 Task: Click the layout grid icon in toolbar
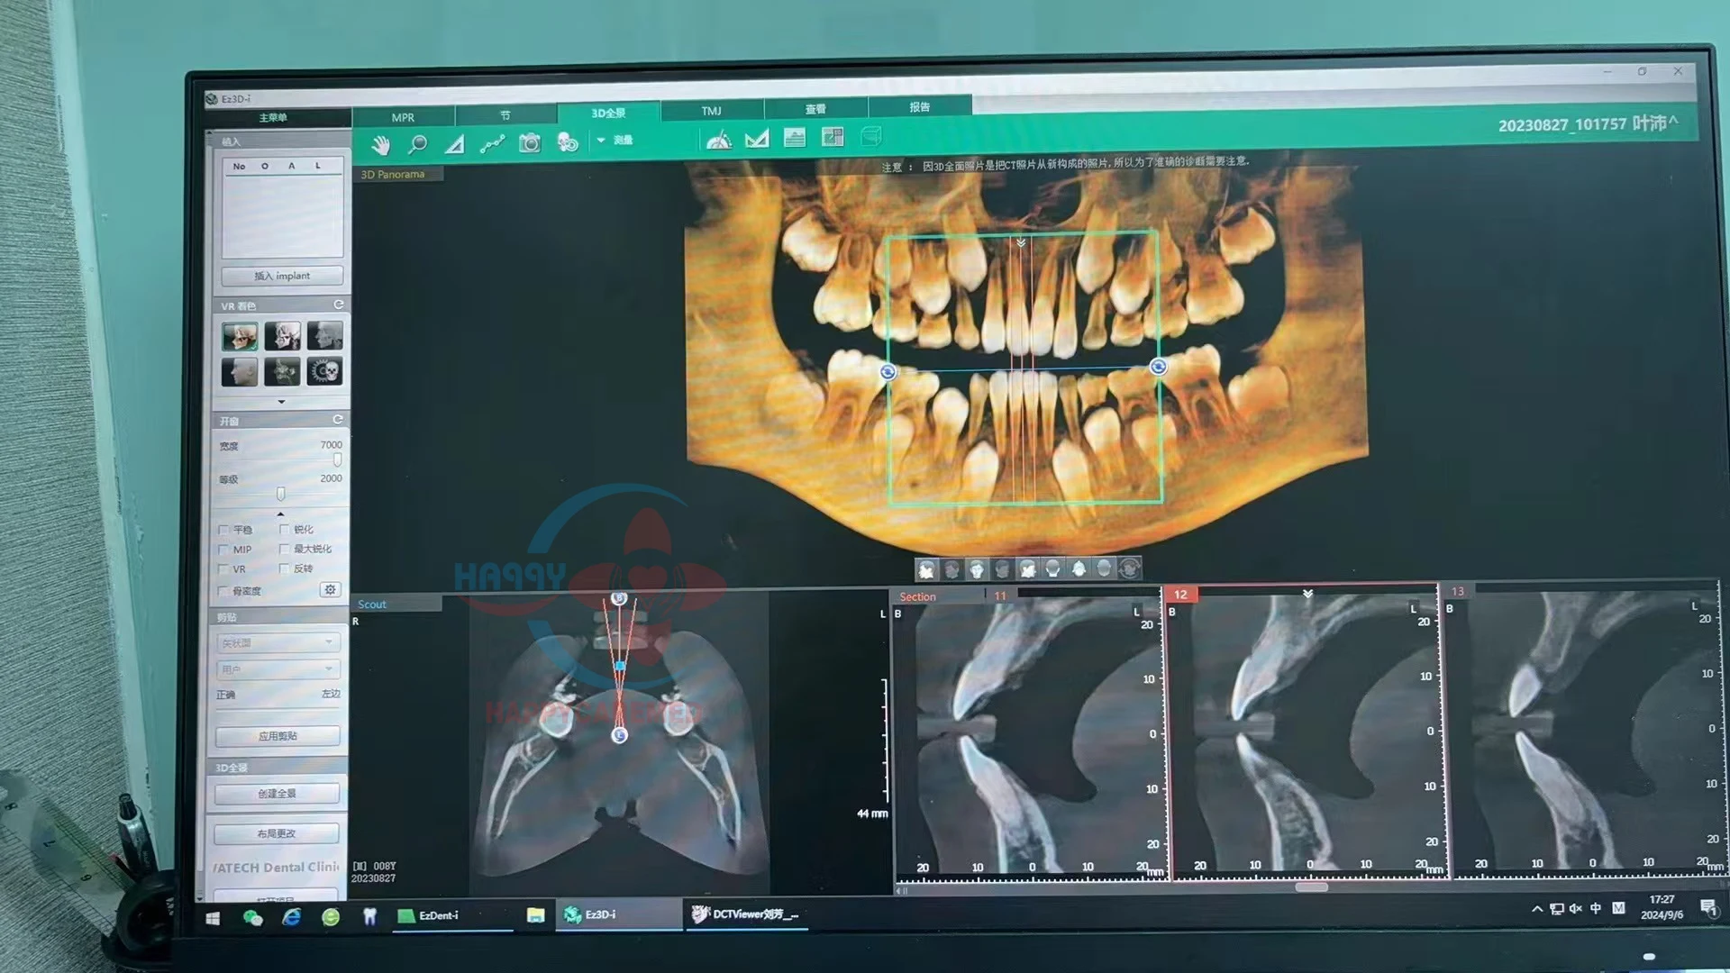pos(833,137)
